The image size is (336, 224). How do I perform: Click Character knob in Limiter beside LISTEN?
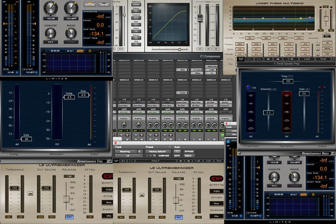click(50, 34)
